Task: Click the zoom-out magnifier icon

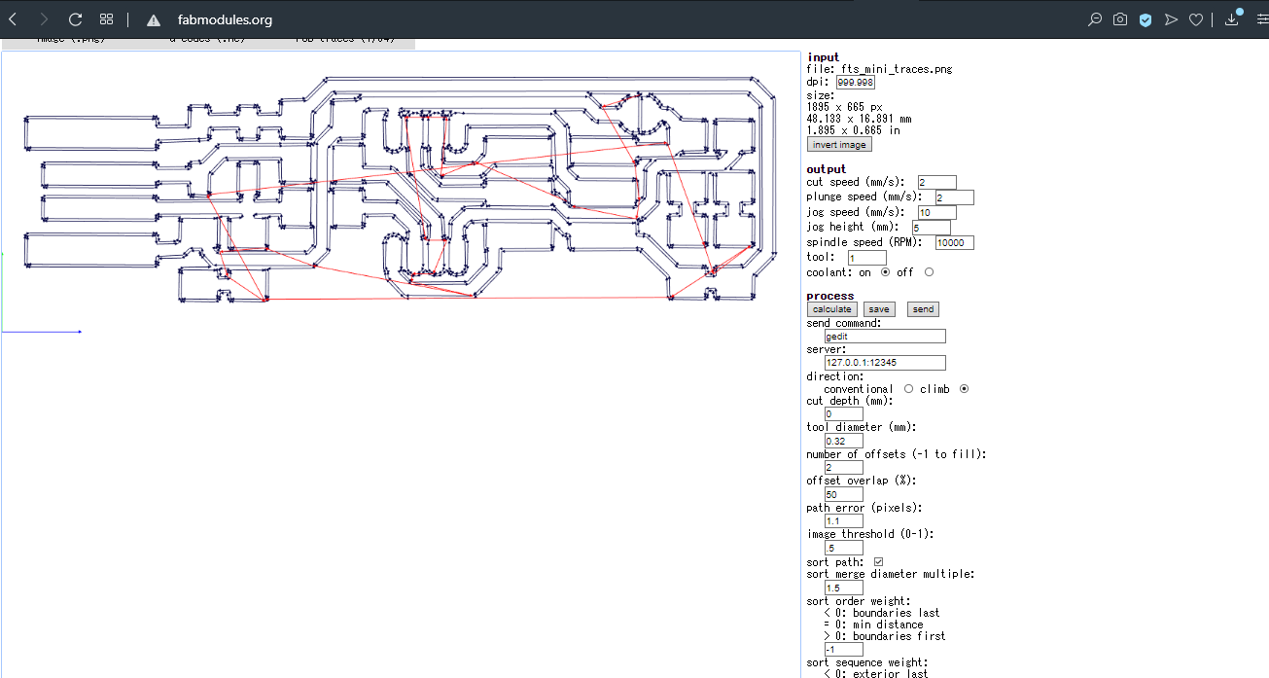Action: (x=1095, y=19)
